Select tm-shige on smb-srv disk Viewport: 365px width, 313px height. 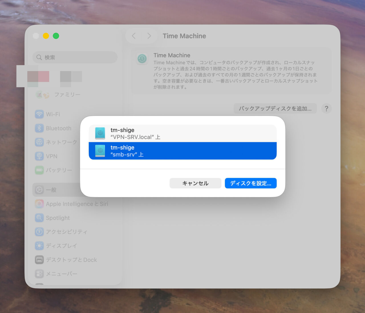(182, 151)
